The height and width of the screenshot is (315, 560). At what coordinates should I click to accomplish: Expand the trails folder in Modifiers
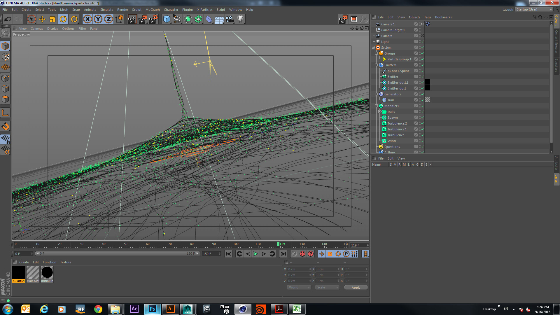coord(380,112)
